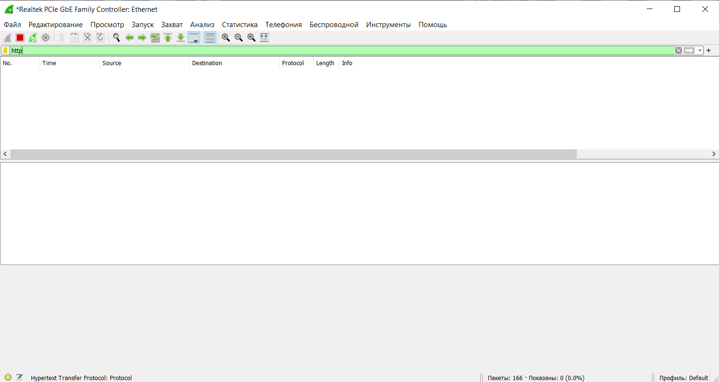Toggle auto-scroll during live capture

point(194,38)
